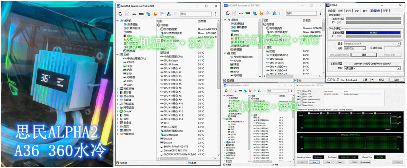
Task: Select BIOS in left AIDA64 tree
Action: [128, 81]
